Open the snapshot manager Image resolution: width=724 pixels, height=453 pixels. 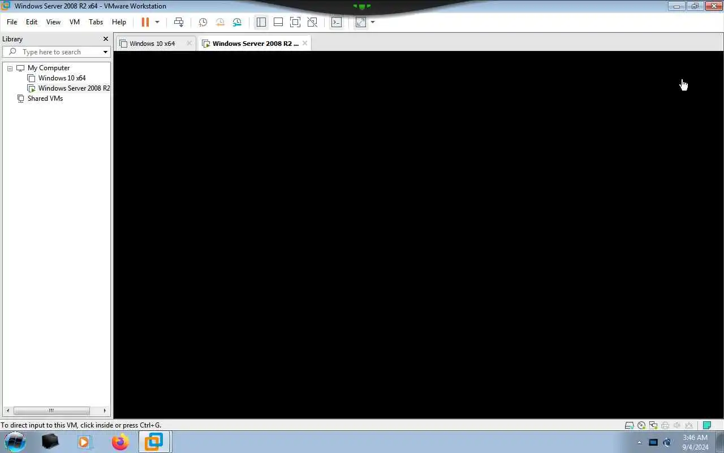pyautogui.click(x=237, y=22)
